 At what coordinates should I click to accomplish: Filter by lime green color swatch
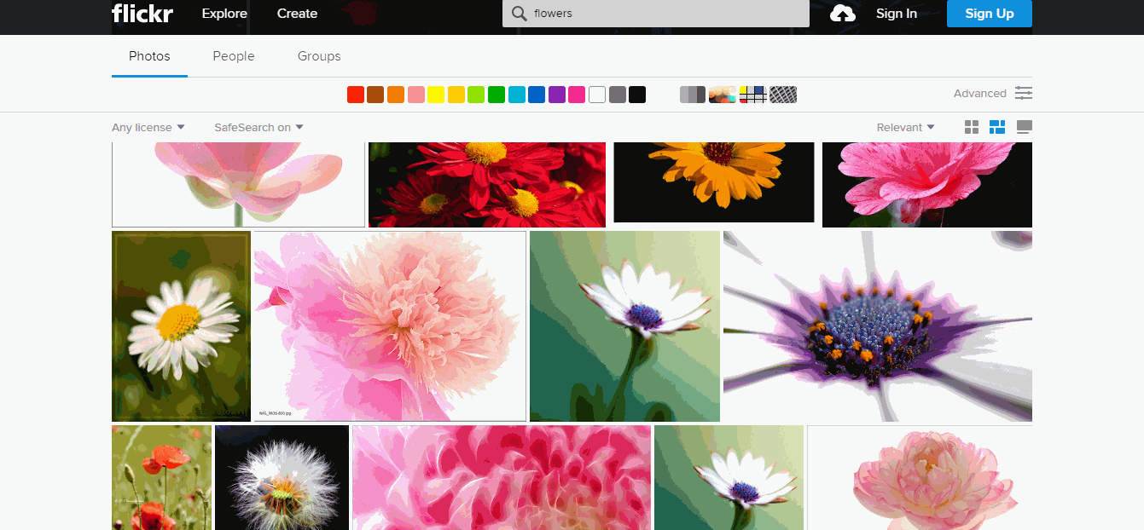476,95
